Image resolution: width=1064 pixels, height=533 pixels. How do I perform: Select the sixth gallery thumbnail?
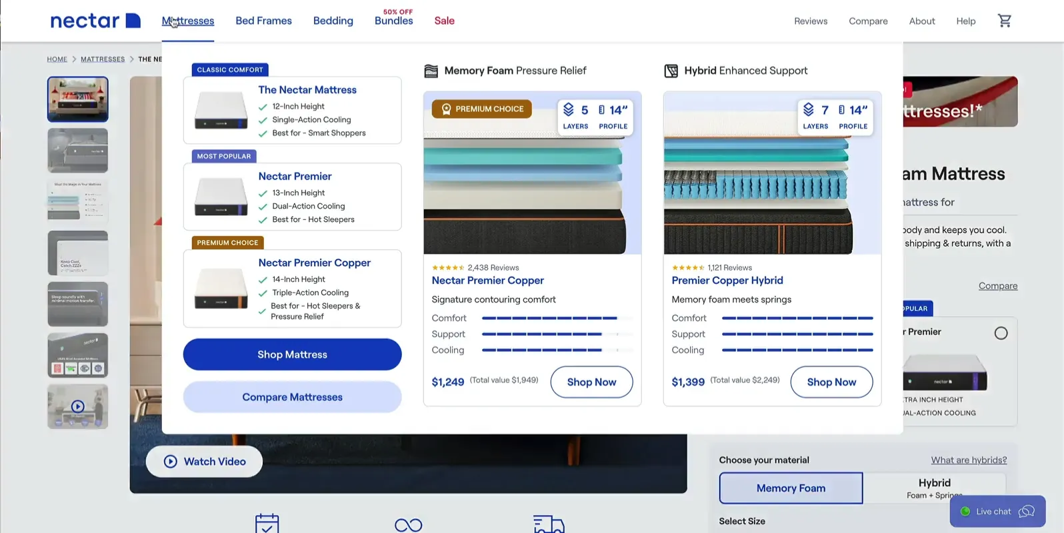tap(77, 356)
